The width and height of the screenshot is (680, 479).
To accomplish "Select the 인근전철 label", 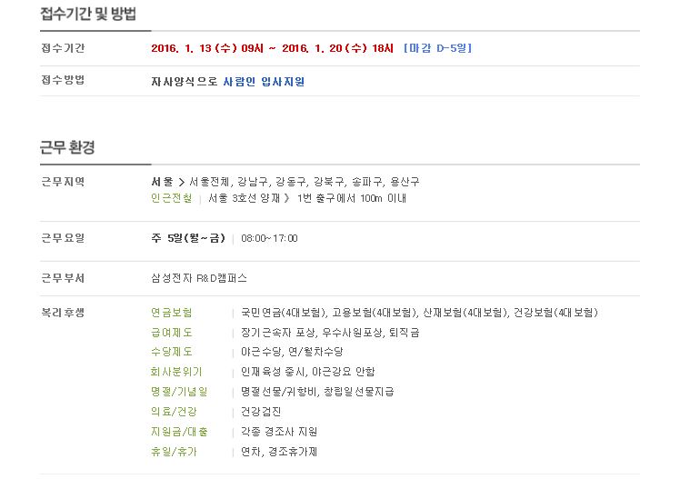I will pos(171,198).
